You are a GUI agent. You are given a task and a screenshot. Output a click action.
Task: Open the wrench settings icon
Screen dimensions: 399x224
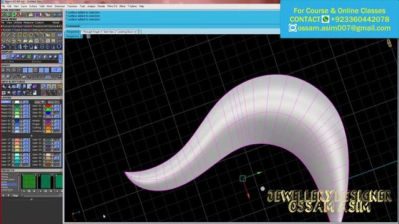(9, 87)
